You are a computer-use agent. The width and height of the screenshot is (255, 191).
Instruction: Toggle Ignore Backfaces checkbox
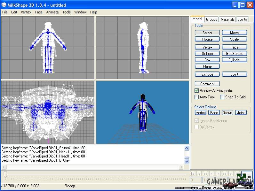tap(197, 121)
